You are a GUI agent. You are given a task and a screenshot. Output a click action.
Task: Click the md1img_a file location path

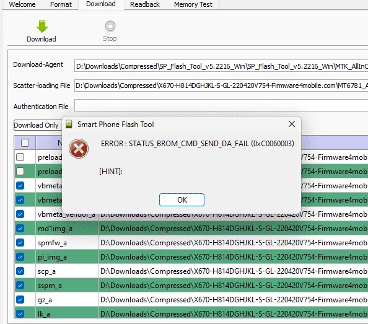234,229
